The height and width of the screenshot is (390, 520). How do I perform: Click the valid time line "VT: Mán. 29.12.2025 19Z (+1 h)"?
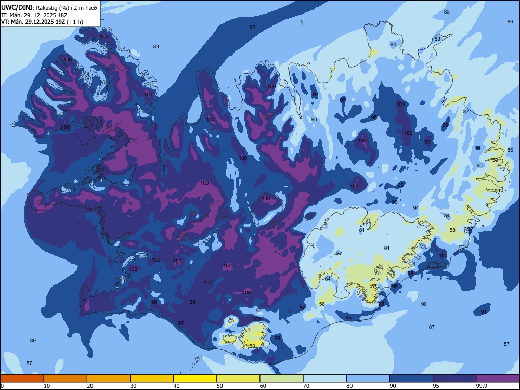click(42, 22)
